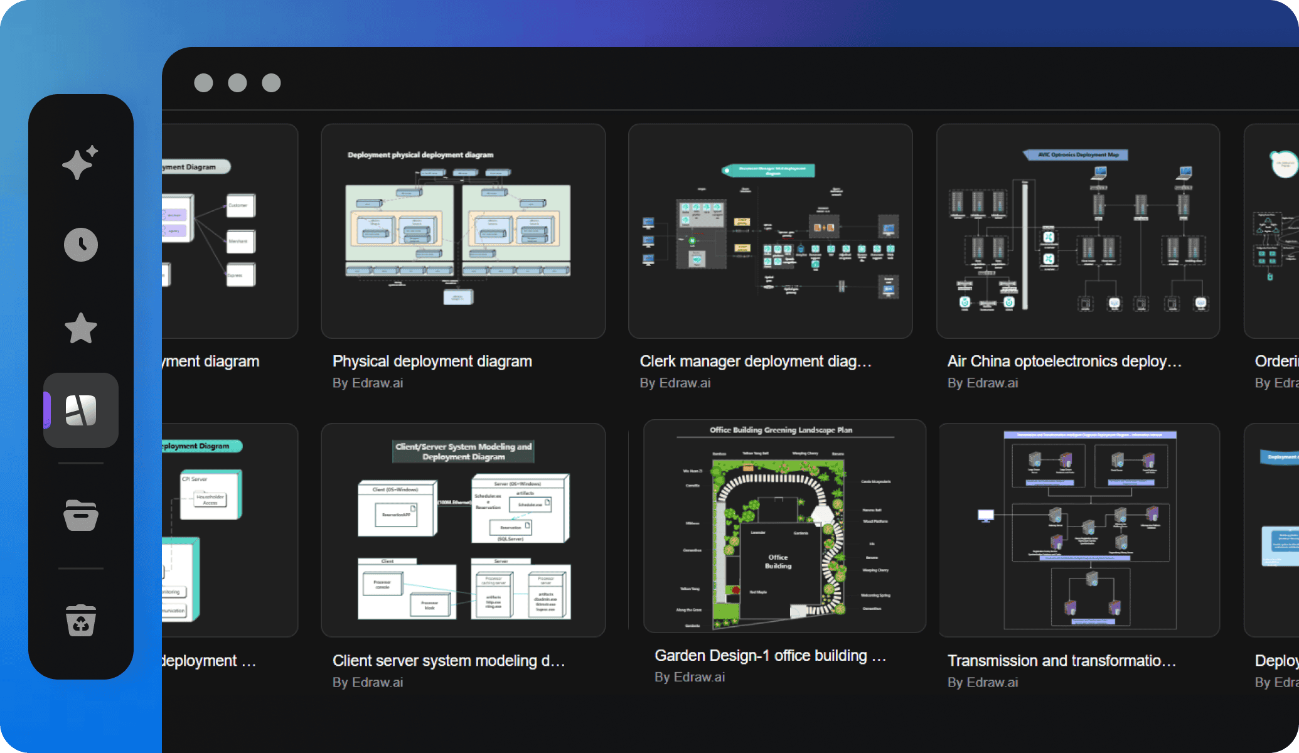Screen dimensions: 1299x753
Task: Open Client server system modeling thumbnail
Action: click(x=463, y=530)
